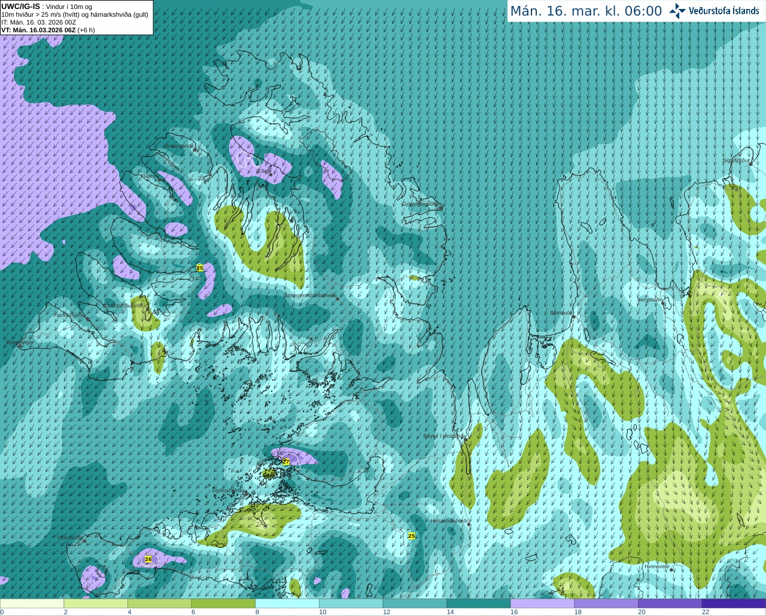Click the yellow 26 gust marker
The width and height of the screenshot is (766, 616).
148,559
